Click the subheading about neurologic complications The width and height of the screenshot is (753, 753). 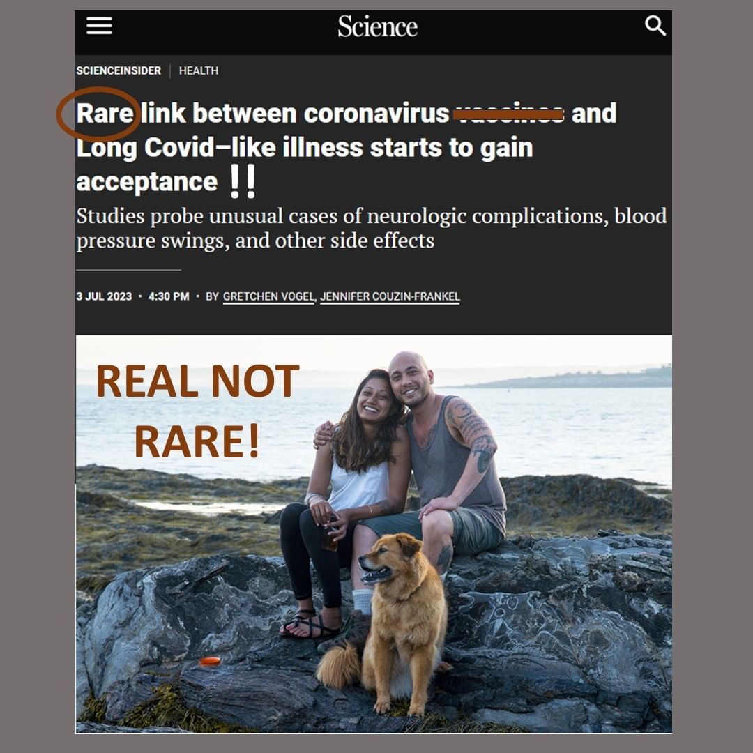(x=371, y=228)
